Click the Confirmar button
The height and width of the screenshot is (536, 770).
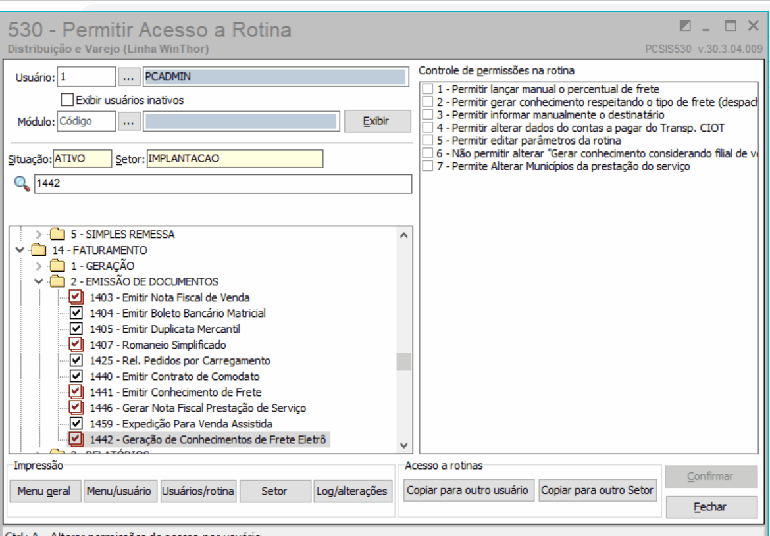(x=711, y=476)
